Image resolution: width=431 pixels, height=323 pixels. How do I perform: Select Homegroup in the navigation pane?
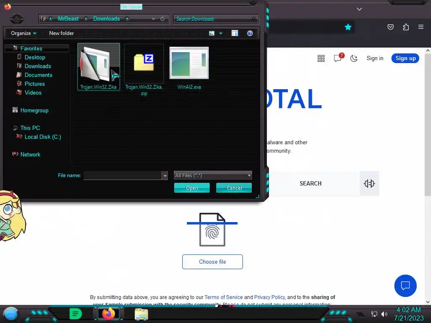pyautogui.click(x=35, y=110)
